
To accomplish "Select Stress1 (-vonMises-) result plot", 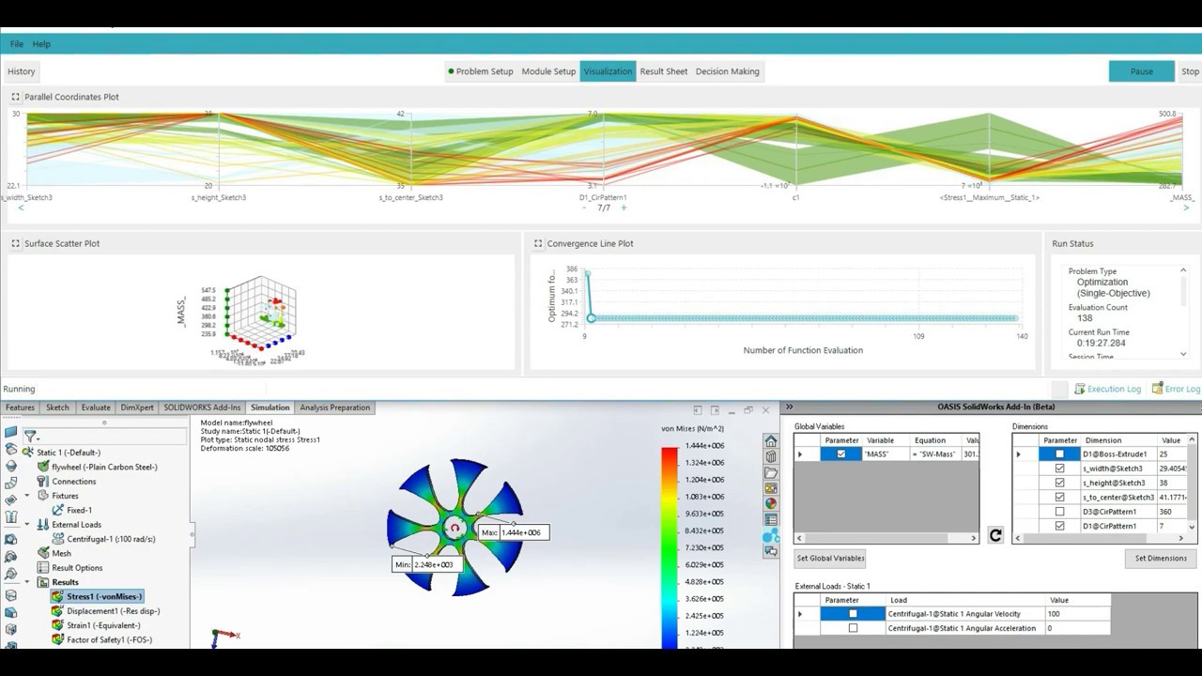I will coord(98,596).
